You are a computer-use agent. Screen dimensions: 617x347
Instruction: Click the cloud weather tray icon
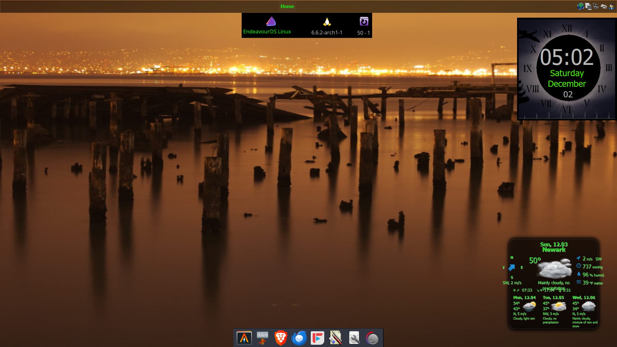point(604,6)
